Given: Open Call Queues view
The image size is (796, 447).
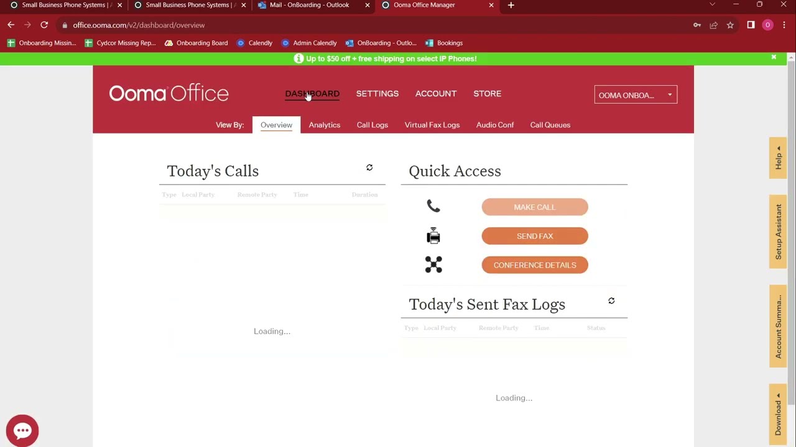Looking at the screenshot, I should tap(550, 125).
